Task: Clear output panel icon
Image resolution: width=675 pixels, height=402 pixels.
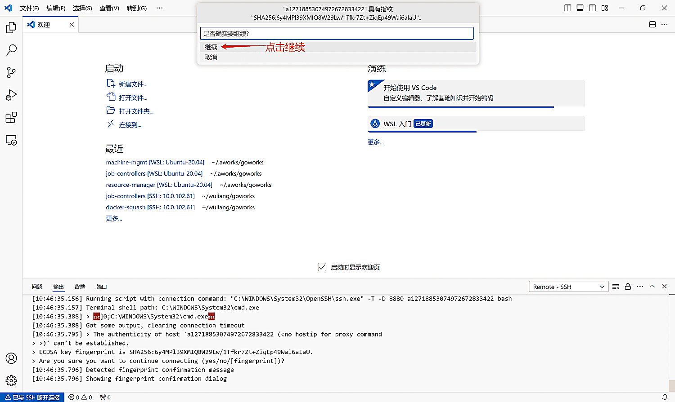Action: pyautogui.click(x=616, y=287)
